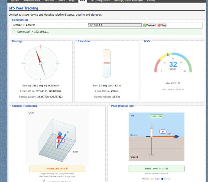The width and height of the screenshot is (208, 182).
Task: Stop the peer connection
Action: click(162, 25)
